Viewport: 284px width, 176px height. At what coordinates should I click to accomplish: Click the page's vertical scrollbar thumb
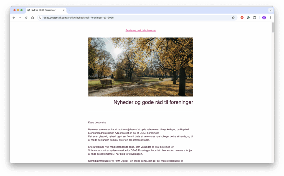pyautogui.click(x=273, y=28)
